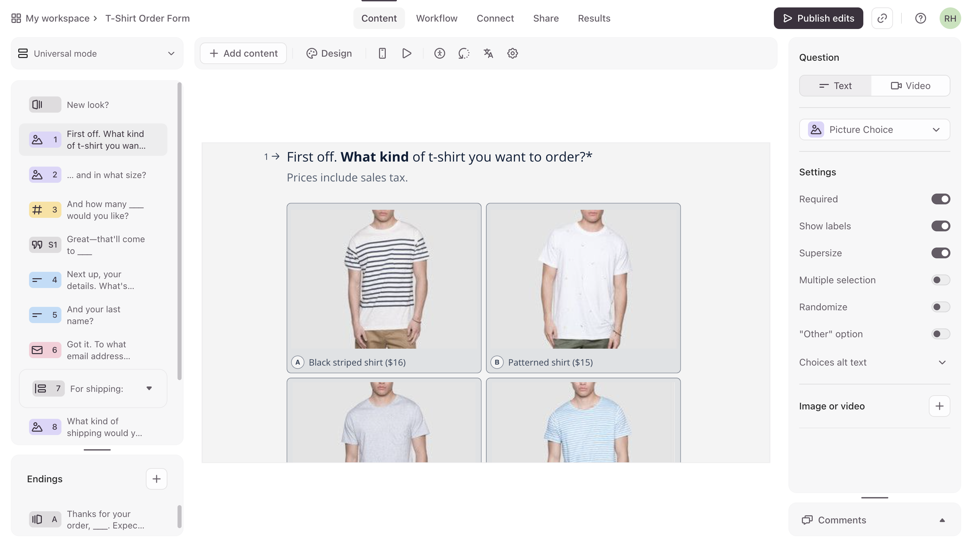Switch to the Results tab
This screenshot has height=547, width=972.
point(594,18)
